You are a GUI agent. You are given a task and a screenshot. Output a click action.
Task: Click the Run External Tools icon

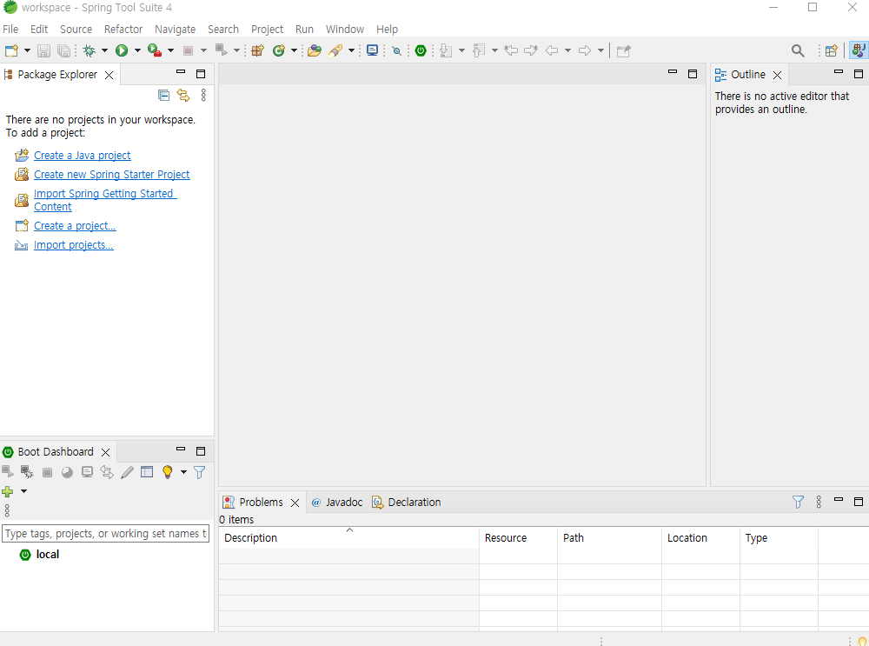[x=155, y=50]
